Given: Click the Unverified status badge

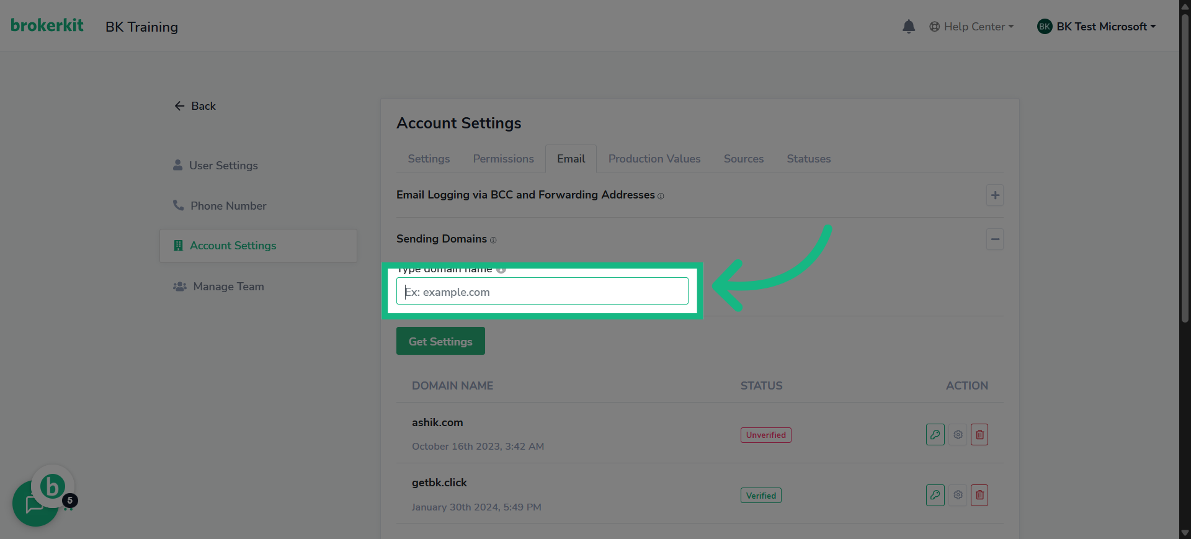Looking at the screenshot, I should click(x=765, y=435).
